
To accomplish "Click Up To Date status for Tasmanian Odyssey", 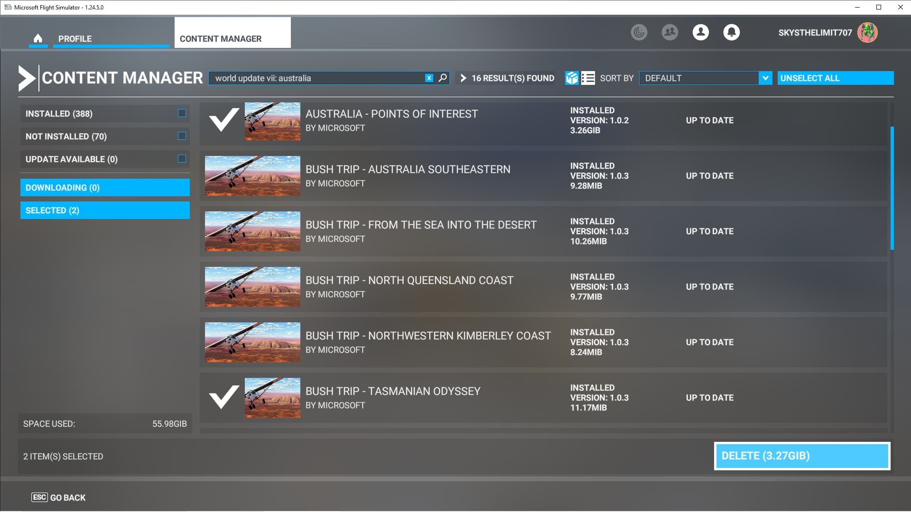I will pyautogui.click(x=709, y=398).
